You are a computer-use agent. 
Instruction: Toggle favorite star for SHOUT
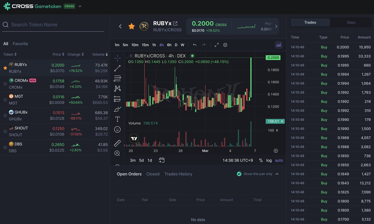tap(5, 131)
